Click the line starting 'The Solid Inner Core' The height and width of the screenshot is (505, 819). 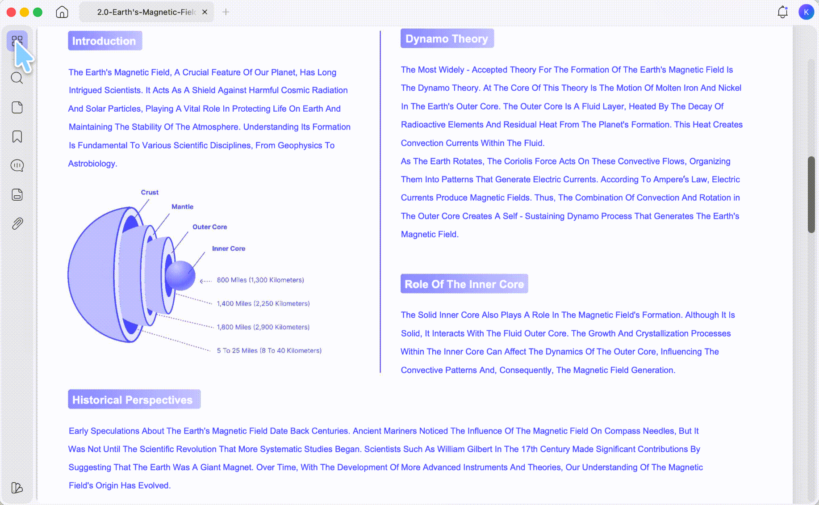pyautogui.click(x=568, y=315)
